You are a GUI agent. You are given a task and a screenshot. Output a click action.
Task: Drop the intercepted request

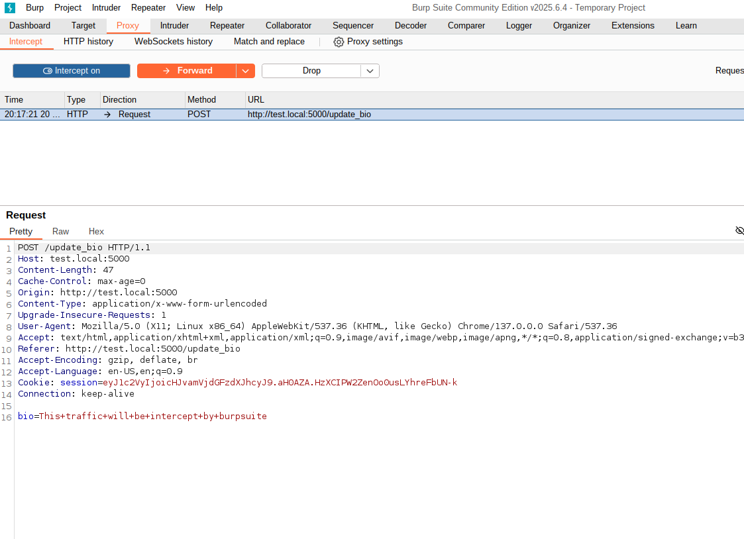pos(311,71)
